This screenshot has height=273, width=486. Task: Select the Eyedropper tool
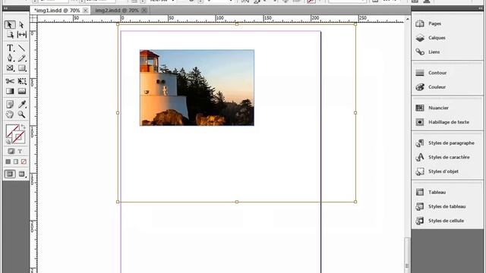[x=21, y=105]
